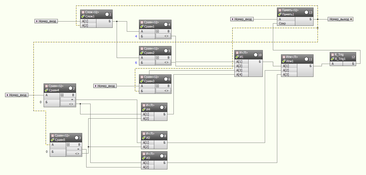The width and height of the screenshot is (366, 175).
Task: Click the pentagon order icon numbered 9
Action: 162,156
